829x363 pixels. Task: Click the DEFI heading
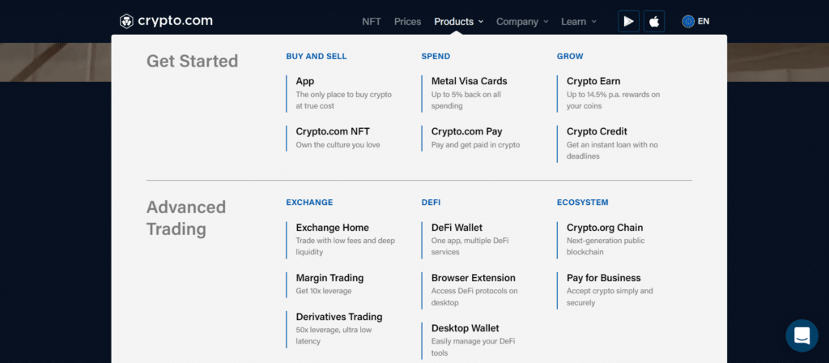[431, 202]
